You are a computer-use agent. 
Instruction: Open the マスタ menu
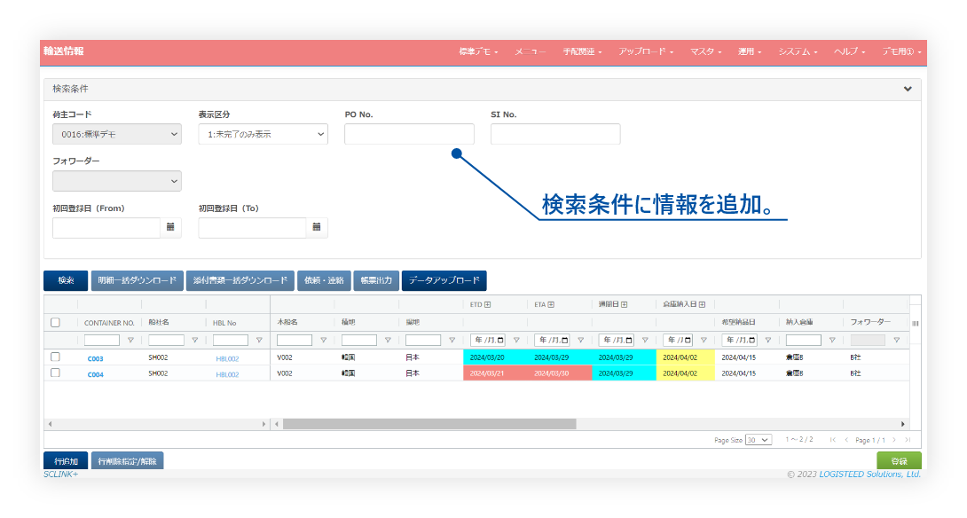(705, 52)
